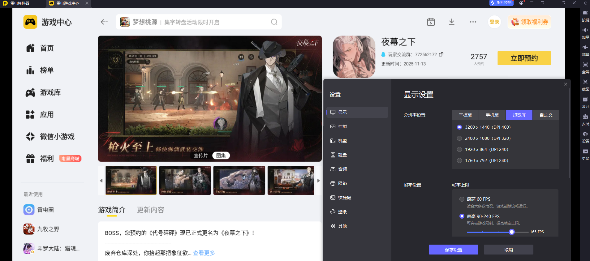This screenshot has height=261, width=590.
Task: Click the 立即预约 button
Action: [524, 58]
